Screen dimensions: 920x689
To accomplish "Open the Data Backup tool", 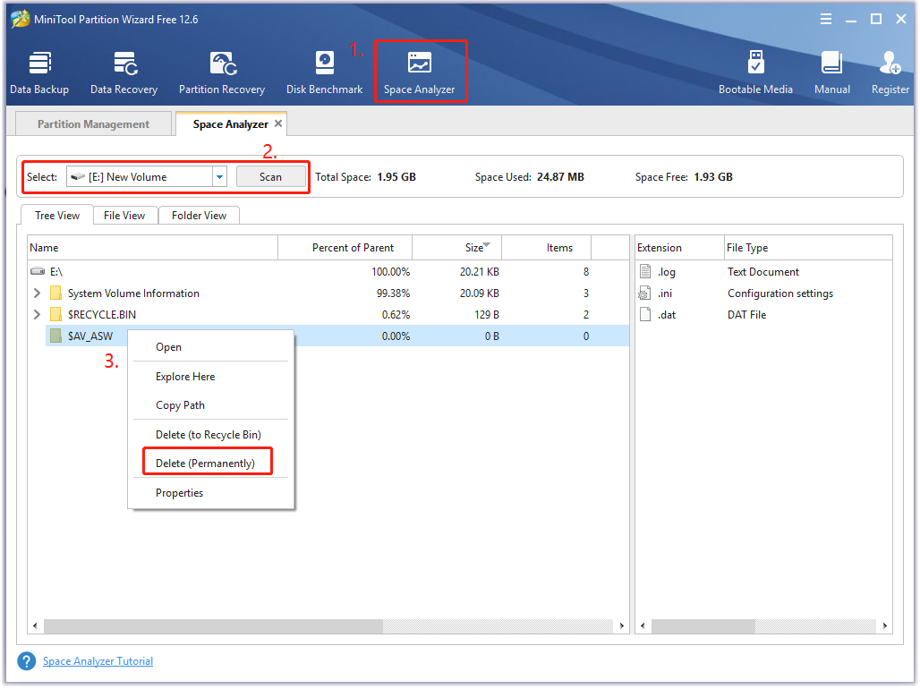I will pyautogui.click(x=39, y=71).
